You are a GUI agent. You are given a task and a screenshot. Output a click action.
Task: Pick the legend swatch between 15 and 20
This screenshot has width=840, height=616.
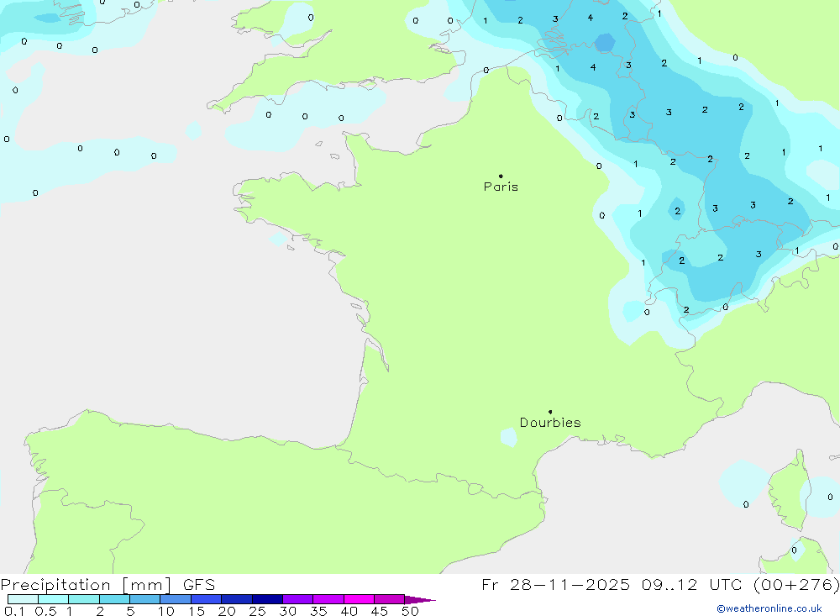[x=207, y=599]
